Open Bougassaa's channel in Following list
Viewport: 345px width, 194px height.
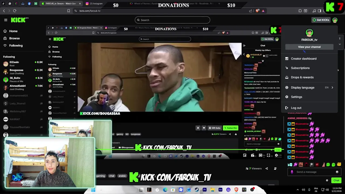(x=23, y=72)
